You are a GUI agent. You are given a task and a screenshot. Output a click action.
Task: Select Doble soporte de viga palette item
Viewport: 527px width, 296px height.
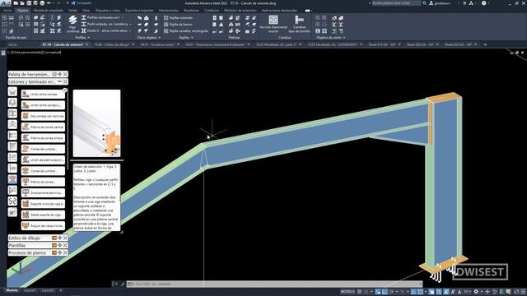[x=43, y=215]
